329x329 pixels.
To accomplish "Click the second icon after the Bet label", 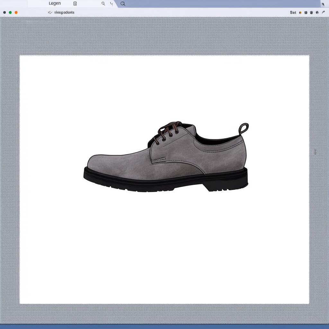I will tap(306, 13).
